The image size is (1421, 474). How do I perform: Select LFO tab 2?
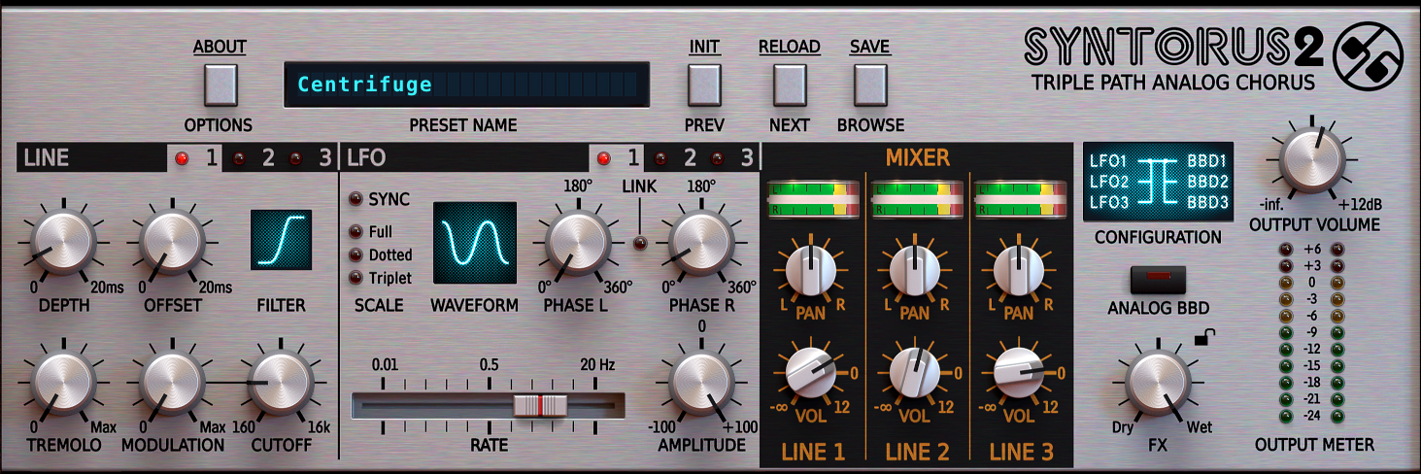click(x=674, y=157)
